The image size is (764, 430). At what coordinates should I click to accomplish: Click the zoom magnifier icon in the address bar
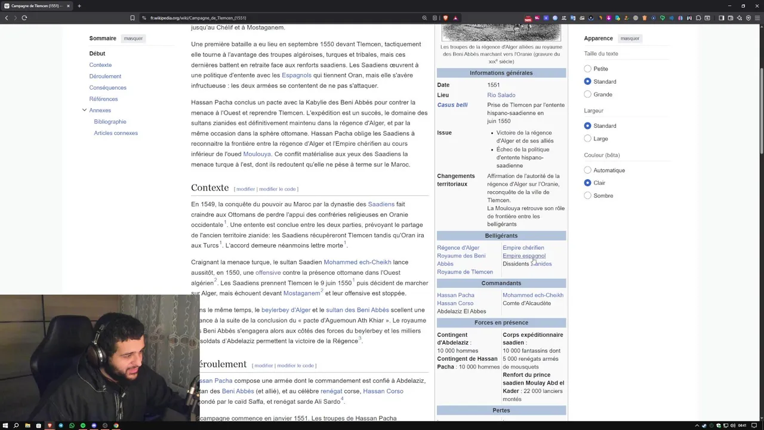[x=424, y=18]
